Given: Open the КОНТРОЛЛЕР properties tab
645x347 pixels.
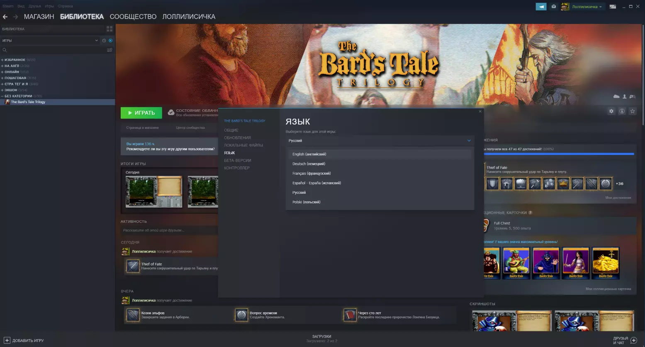Looking at the screenshot, I should pyautogui.click(x=237, y=168).
